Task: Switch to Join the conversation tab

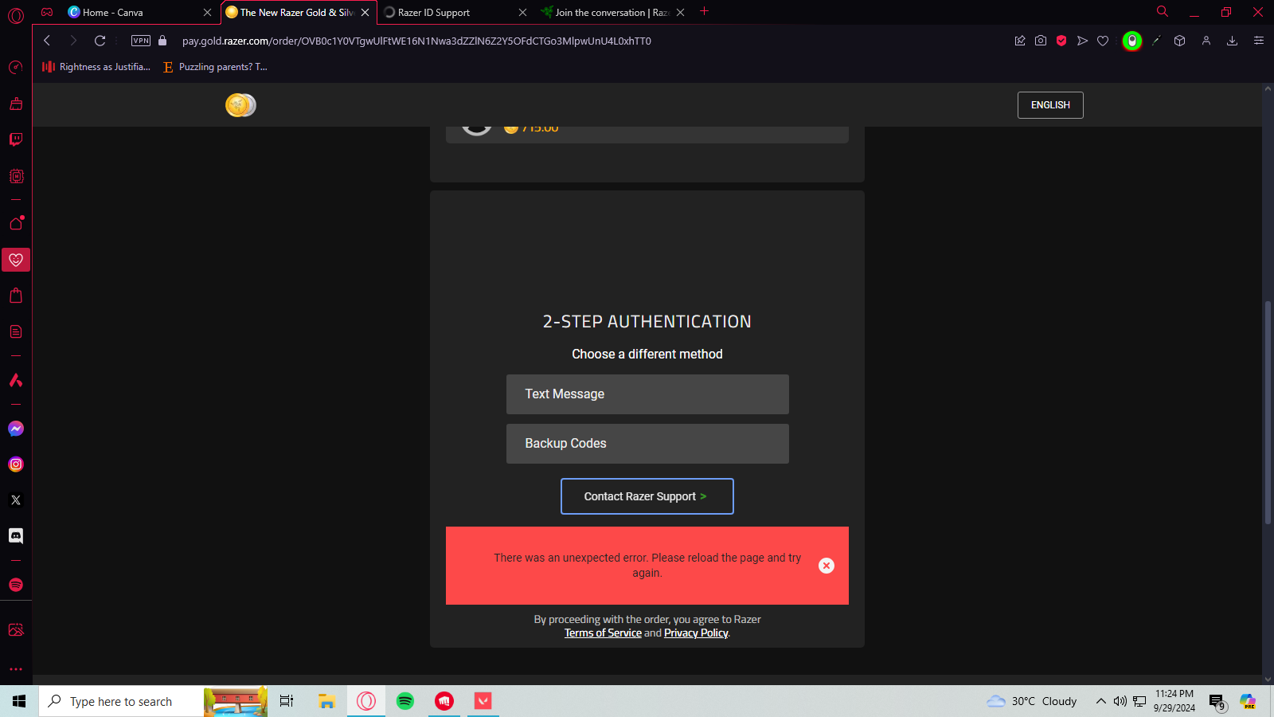Action: coord(612,13)
